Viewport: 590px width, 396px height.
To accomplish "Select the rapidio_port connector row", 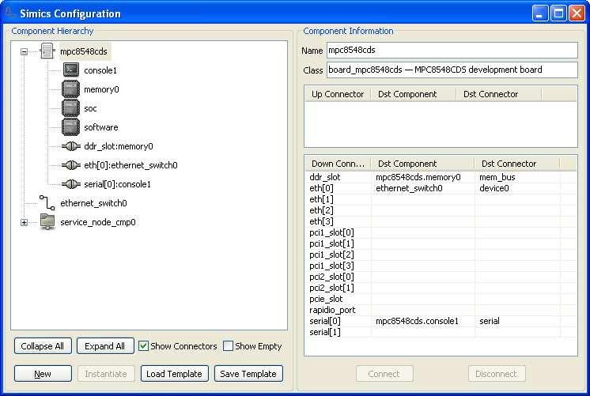I will point(441,311).
